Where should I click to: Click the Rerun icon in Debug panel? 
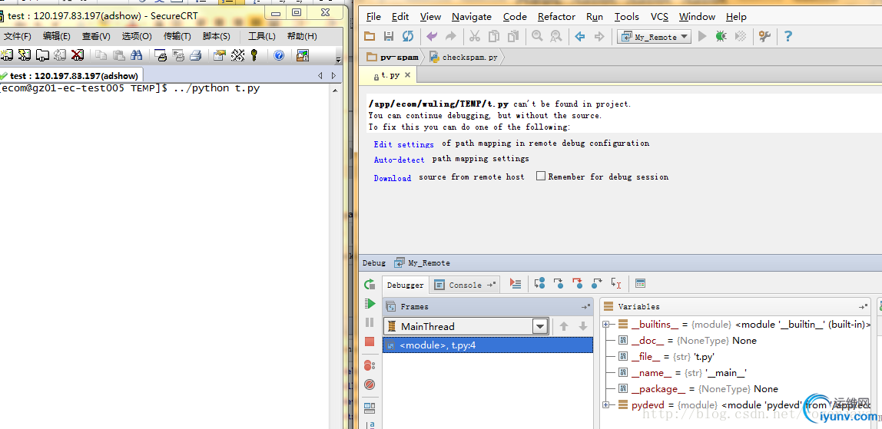370,284
